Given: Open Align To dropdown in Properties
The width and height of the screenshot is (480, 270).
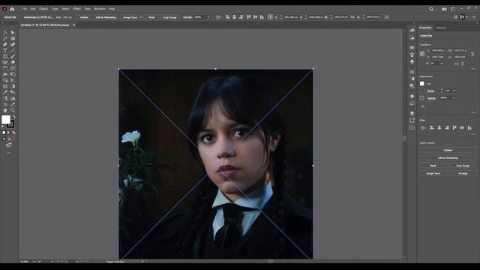Looking at the screenshot, I should pyautogui.click(x=423, y=128).
